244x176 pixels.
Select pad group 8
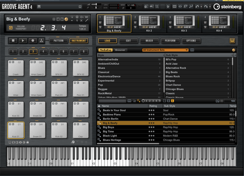coord(83,51)
